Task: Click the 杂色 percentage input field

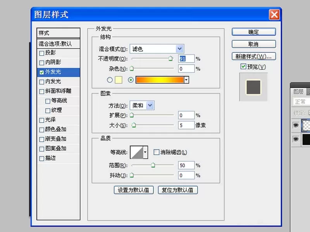Action: 186,69
